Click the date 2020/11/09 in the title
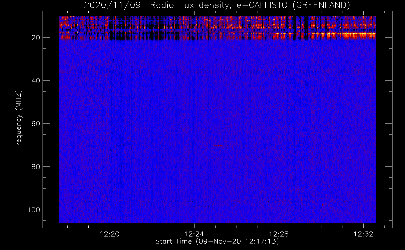 pos(112,5)
